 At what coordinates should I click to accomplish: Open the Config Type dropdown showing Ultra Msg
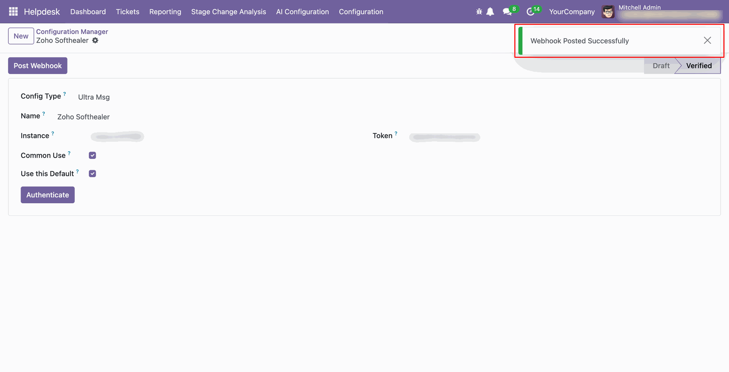pos(94,97)
